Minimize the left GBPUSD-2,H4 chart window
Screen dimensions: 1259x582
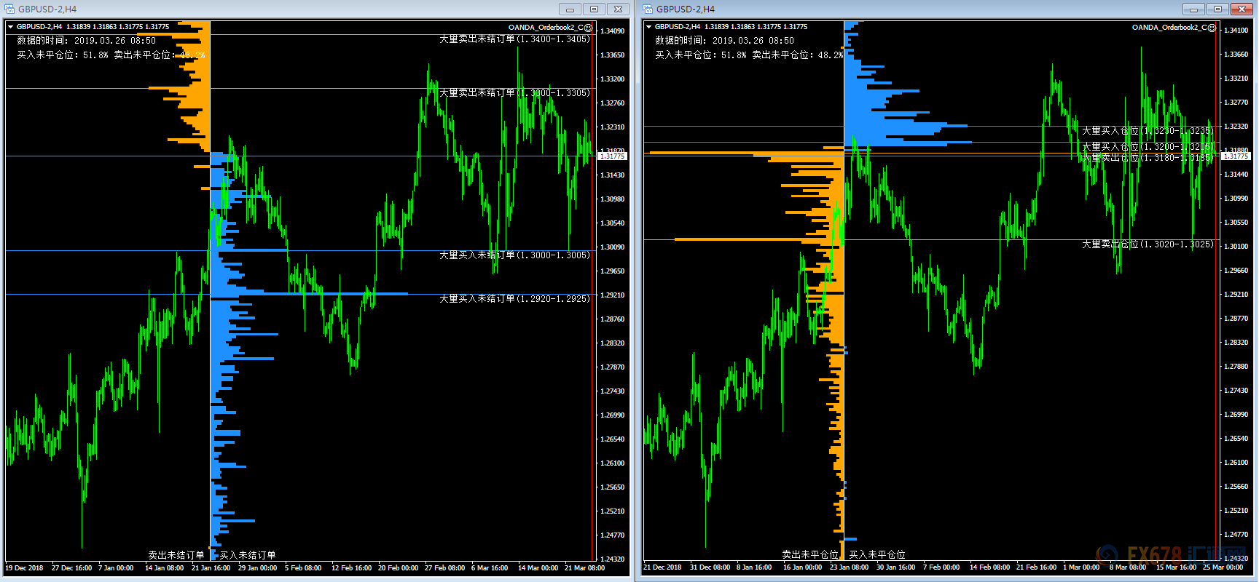pyautogui.click(x=570, y=9)
